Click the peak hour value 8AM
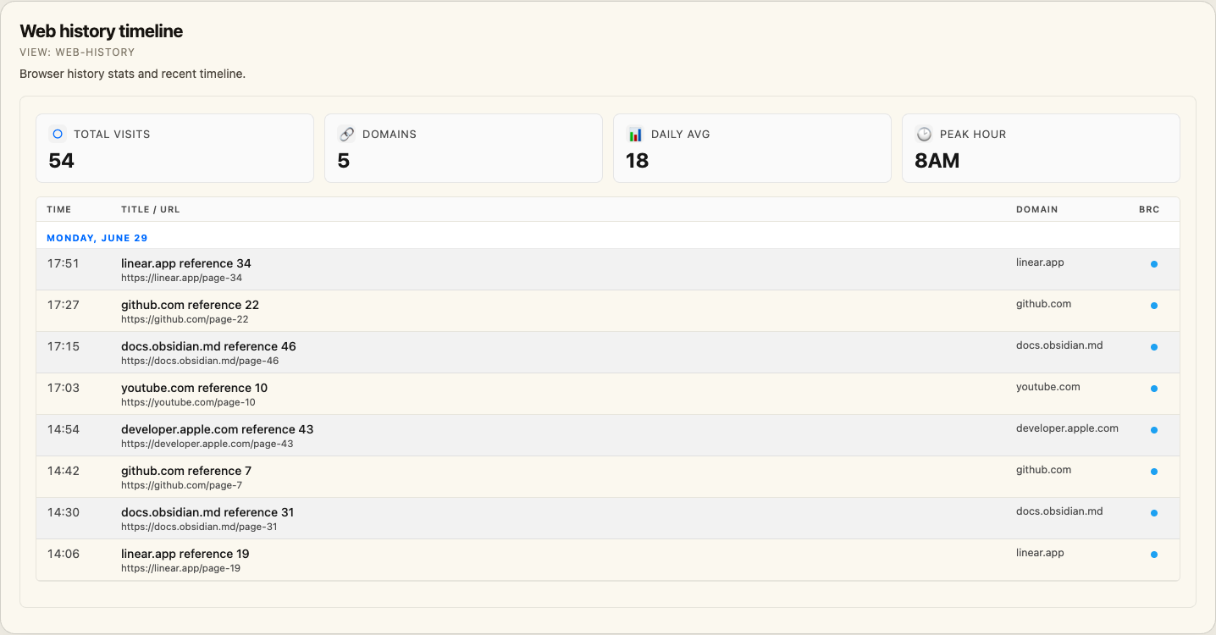 point(937,161)
